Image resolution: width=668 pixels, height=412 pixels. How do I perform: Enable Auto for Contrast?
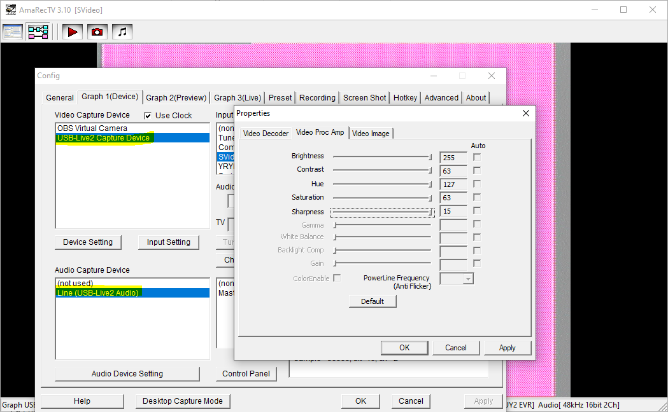pyautogui.click(x=477, y=170)
